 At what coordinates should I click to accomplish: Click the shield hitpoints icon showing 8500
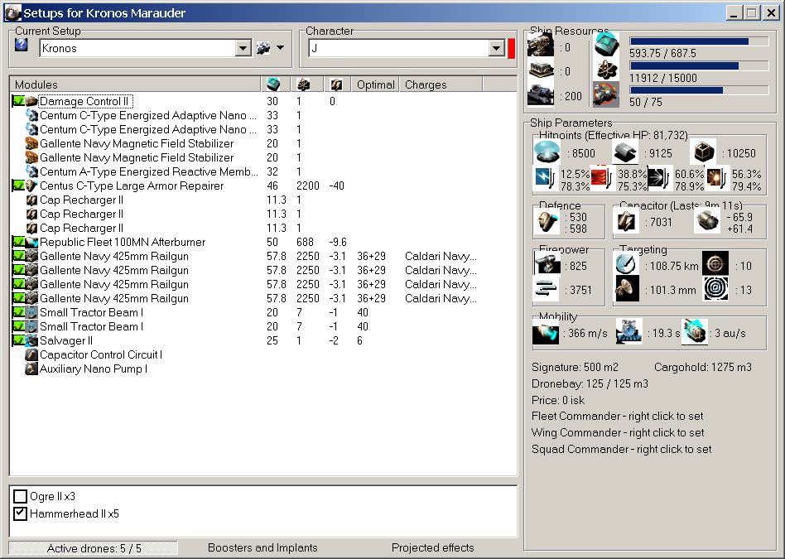pyautogui.click(x=547, y=152)
